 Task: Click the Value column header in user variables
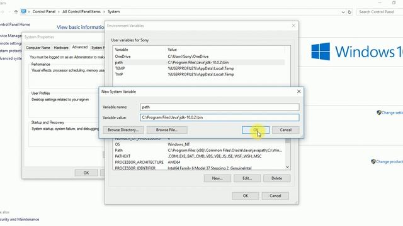(225, 50)
